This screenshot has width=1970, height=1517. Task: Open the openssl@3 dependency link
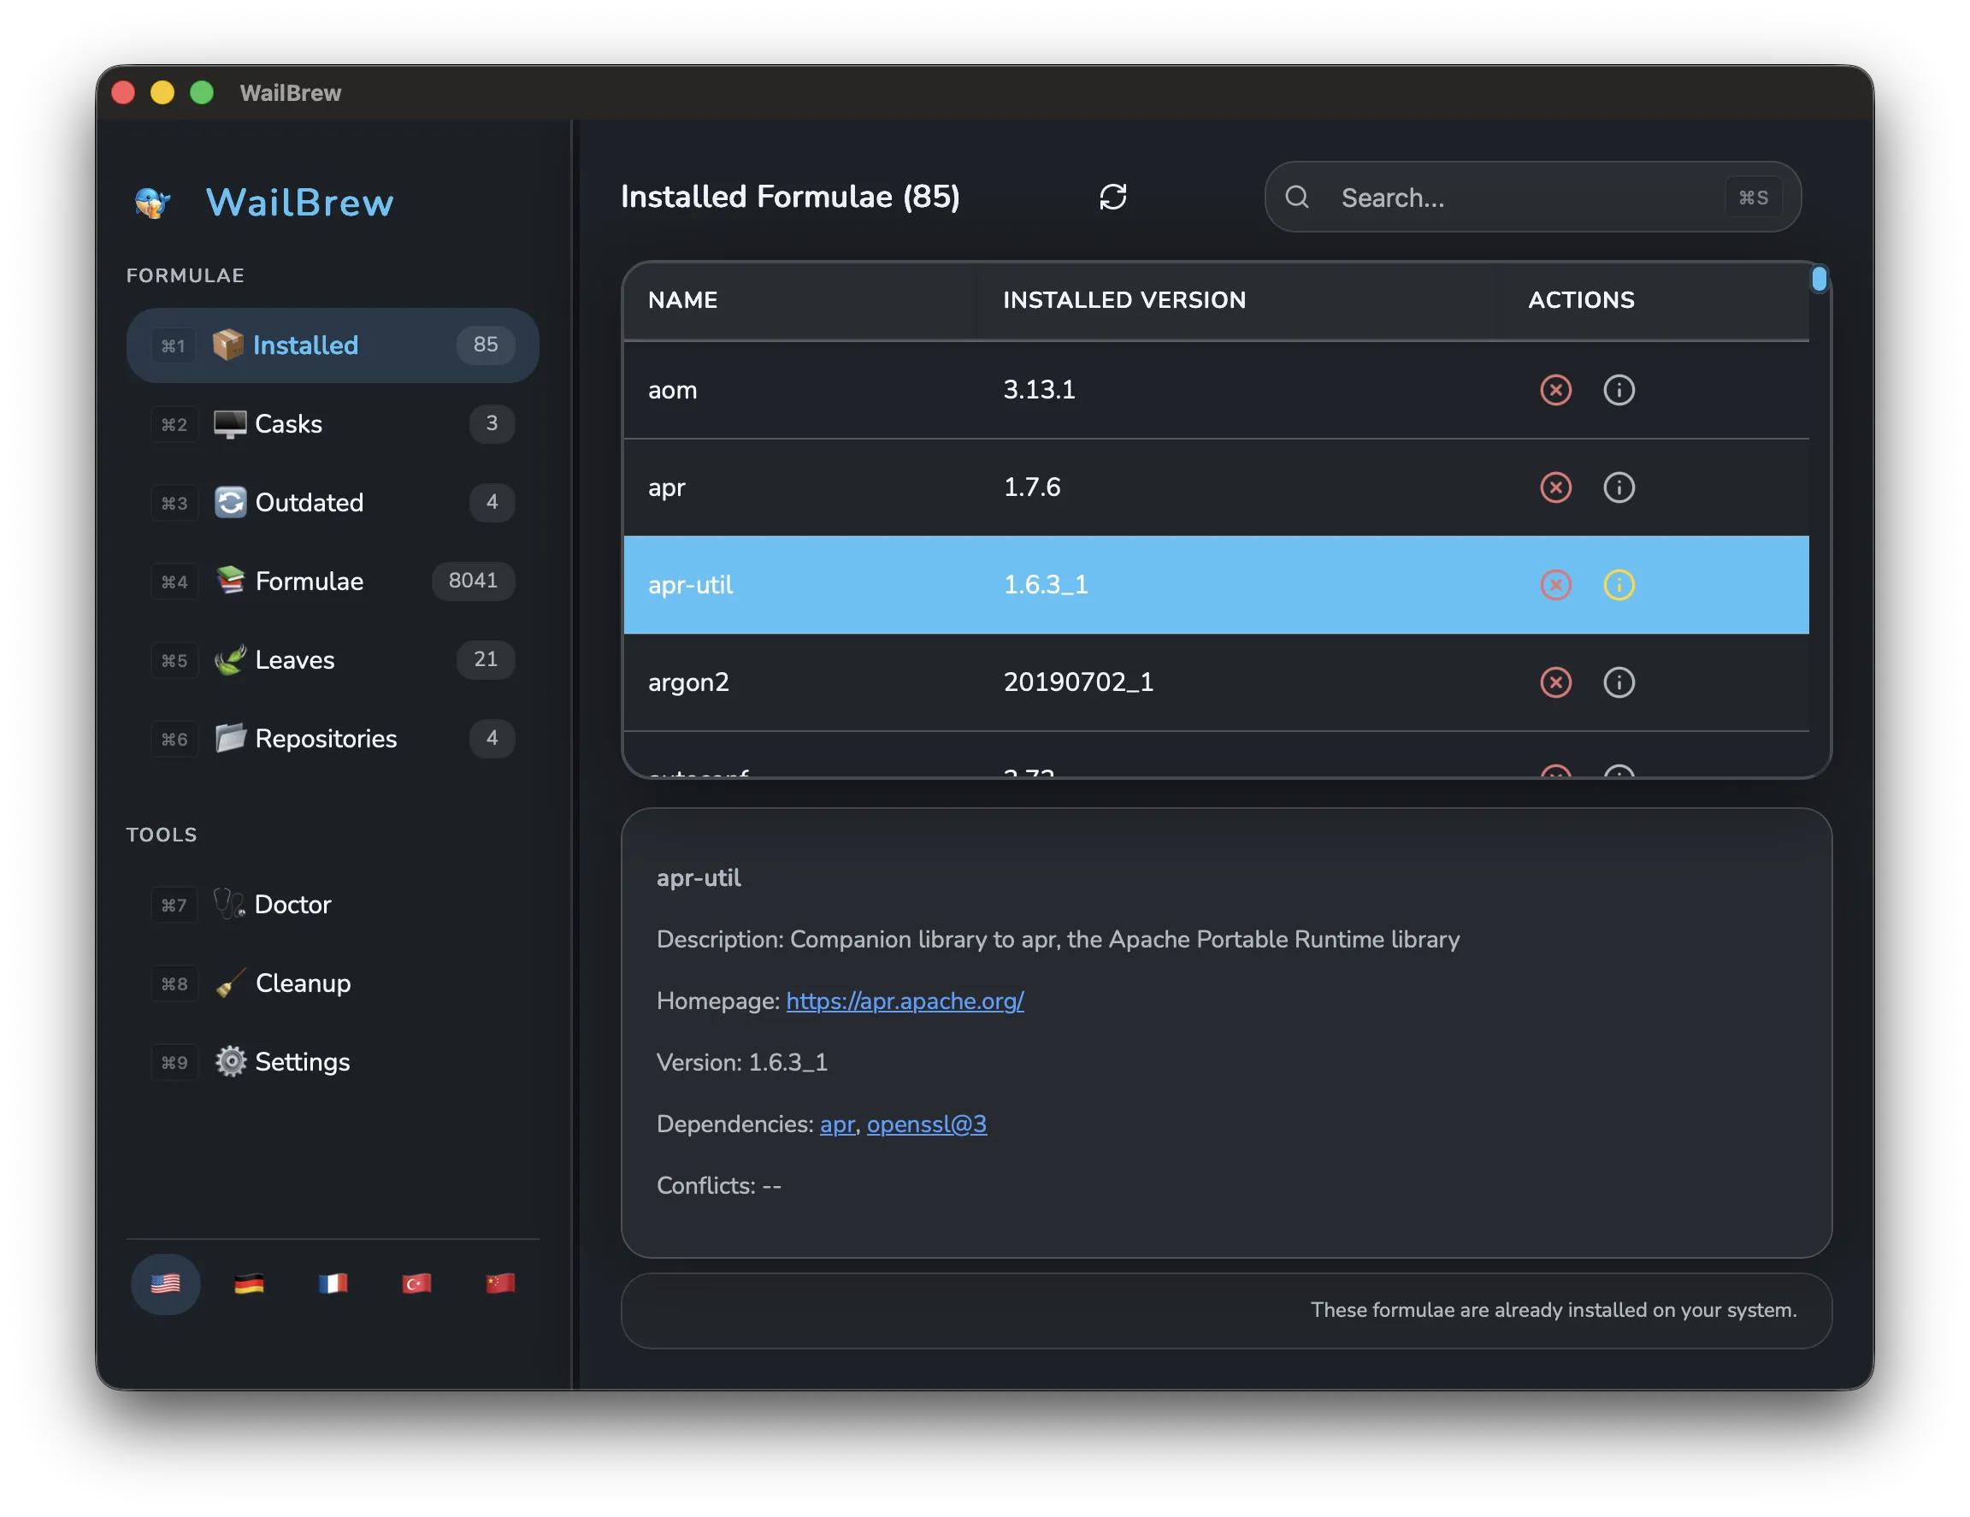tap(926, 1124)
